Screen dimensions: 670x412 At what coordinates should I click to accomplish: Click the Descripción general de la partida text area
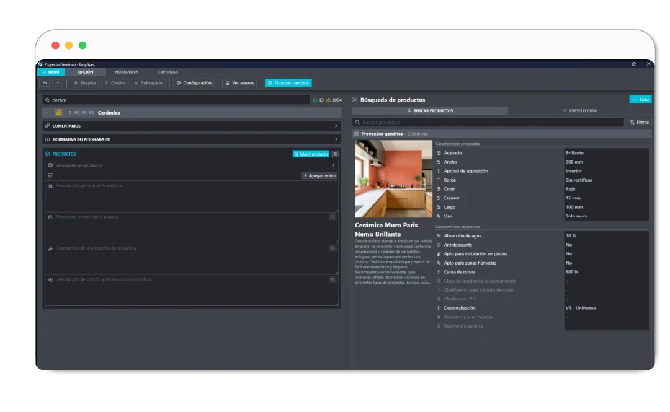point(192,196)
